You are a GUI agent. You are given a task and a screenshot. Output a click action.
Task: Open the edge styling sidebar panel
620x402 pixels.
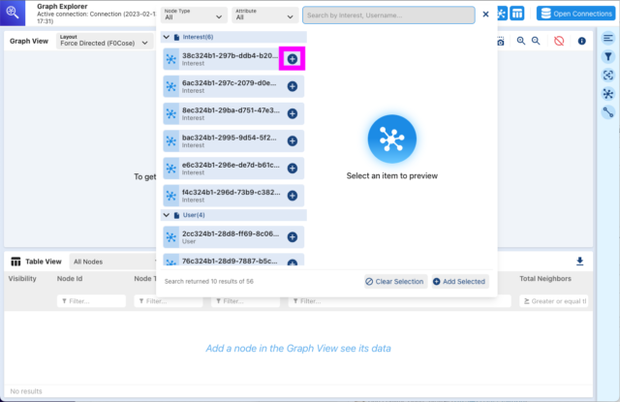(607, 112)
